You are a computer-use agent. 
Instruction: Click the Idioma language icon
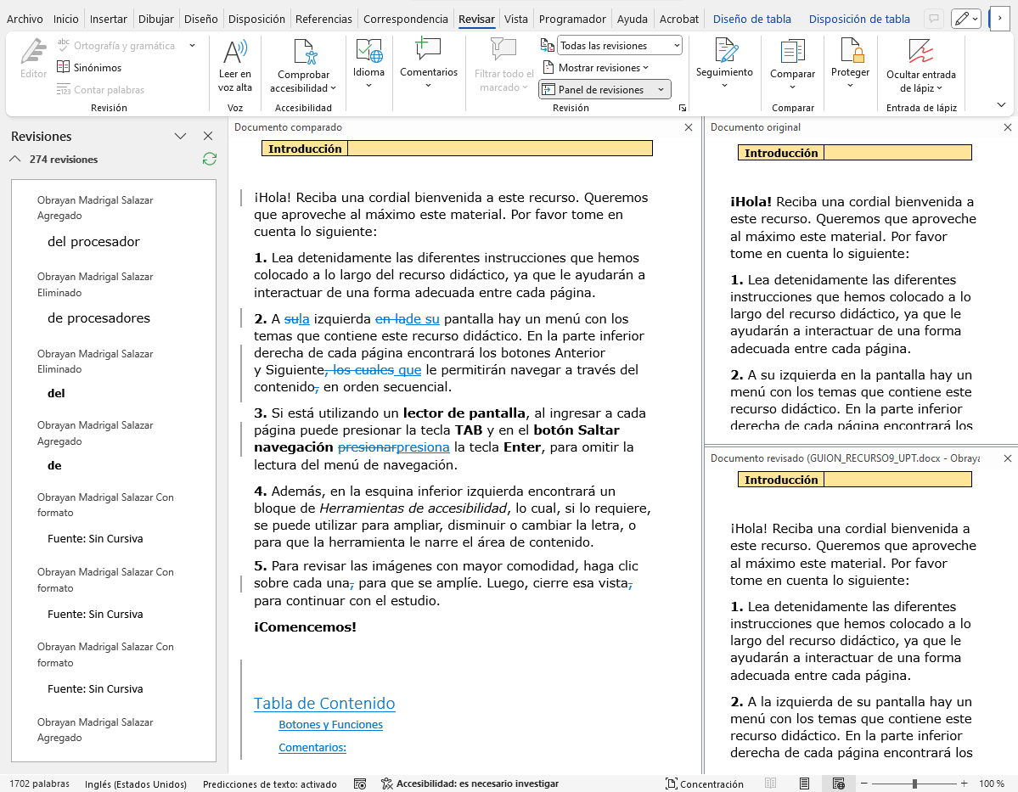point(368,53)
